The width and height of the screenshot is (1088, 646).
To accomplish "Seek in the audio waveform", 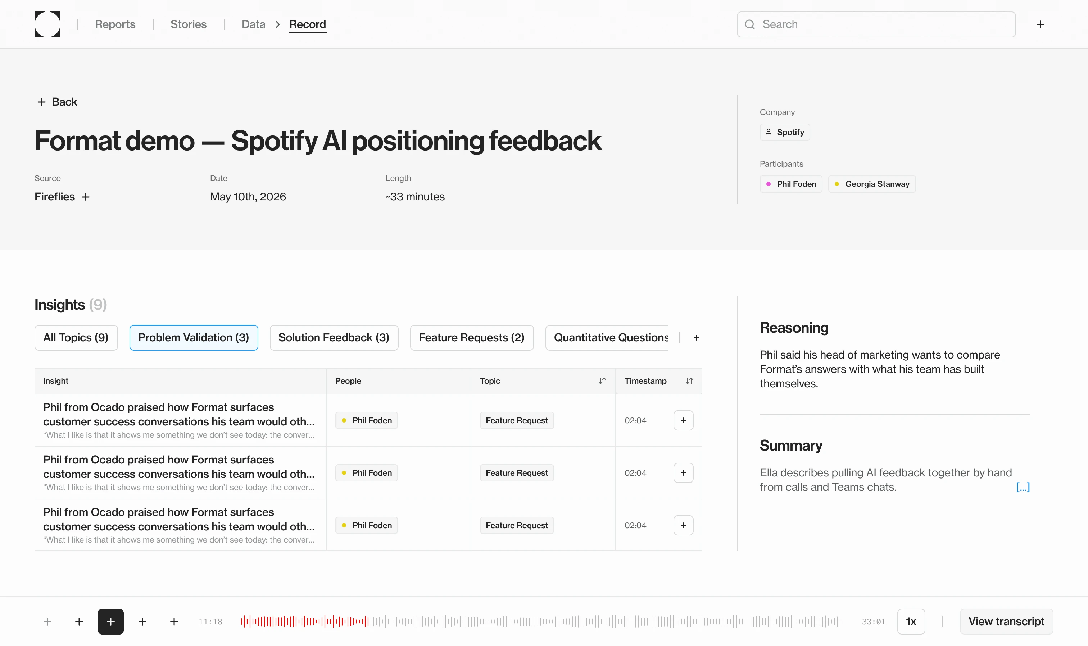I will click(542, 622).
